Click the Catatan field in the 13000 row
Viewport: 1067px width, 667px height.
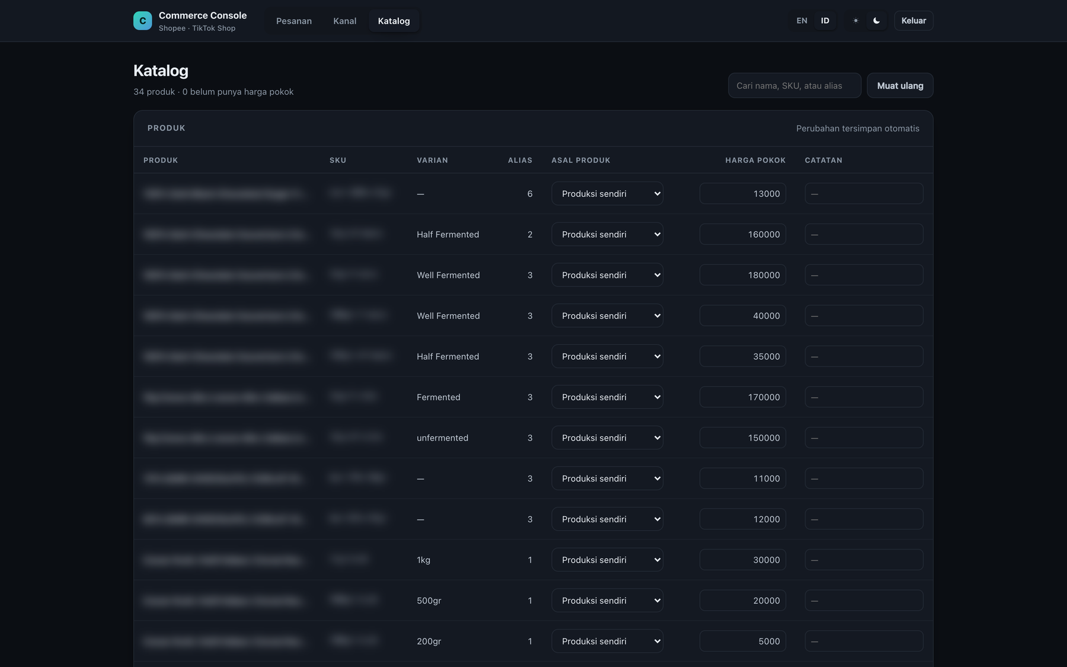click(x=864, y=193)
